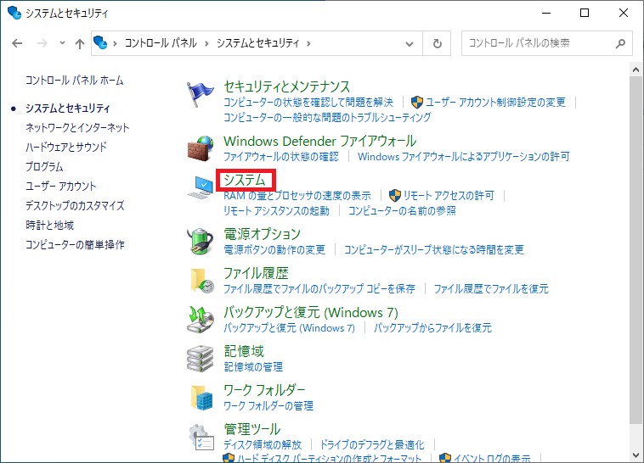The width and height of the screenshot is (644, 463).
Task: Click バックアップからファイルを復元 link
Action: [432, 327]
